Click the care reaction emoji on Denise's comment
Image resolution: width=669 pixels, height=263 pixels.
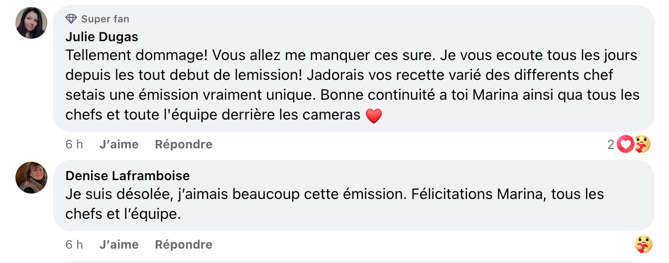[x=643, y=245]
